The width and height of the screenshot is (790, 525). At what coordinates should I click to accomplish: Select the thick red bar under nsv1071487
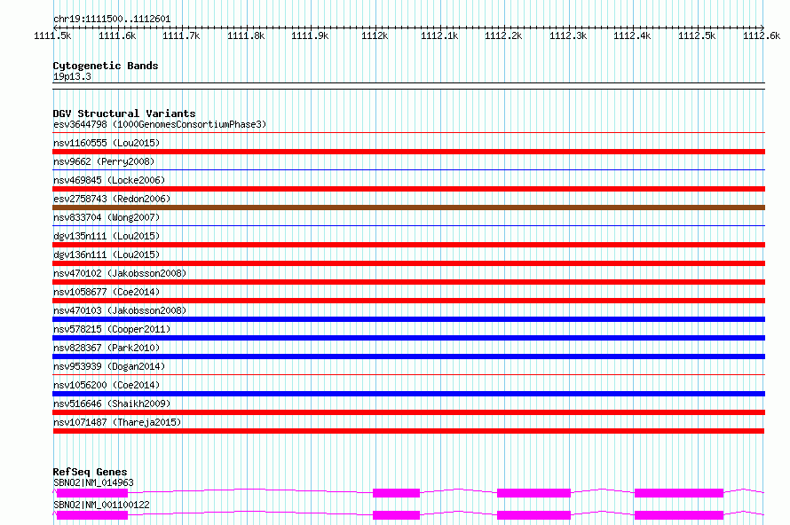408,431
